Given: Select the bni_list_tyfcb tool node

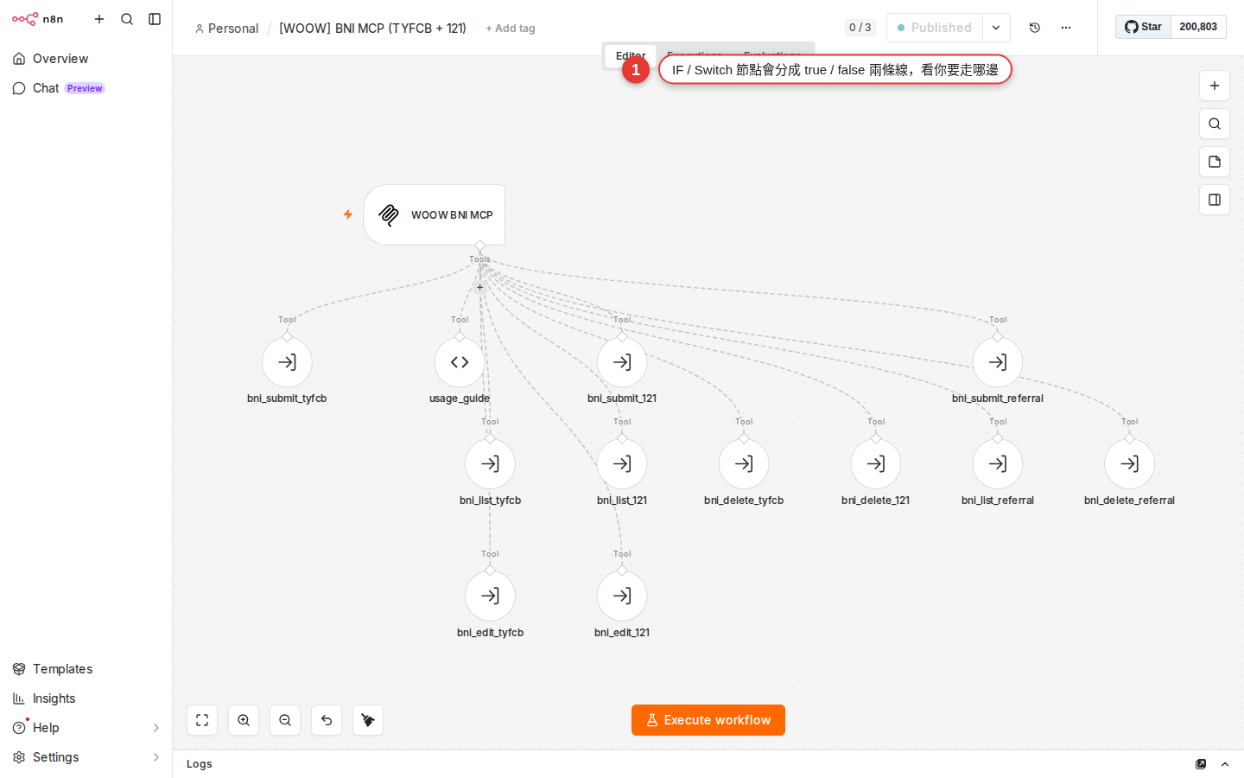Looking at the screenshot, I should point(490,464).
